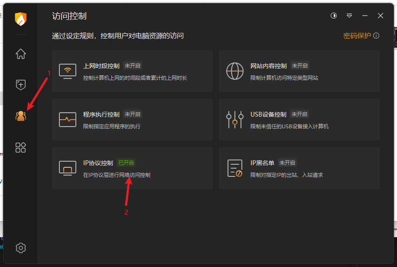397x267 pixels.
Task: Open the title bar dropdown menu icon
Action: pos(349,16)
